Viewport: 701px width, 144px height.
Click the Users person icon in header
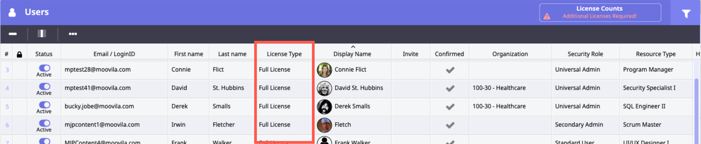(x=12, y=12)
